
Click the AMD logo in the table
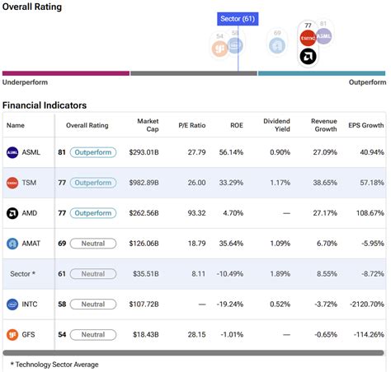pos(12,213)
